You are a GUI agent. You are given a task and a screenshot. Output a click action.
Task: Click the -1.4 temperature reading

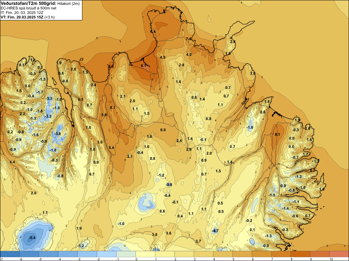pyautogui.click(x=285, y=208)
